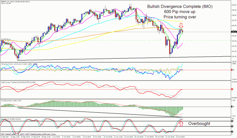Click the 240.45 price axis label
The width and height of the screenshot is (237, 138).
click(234, 5)
